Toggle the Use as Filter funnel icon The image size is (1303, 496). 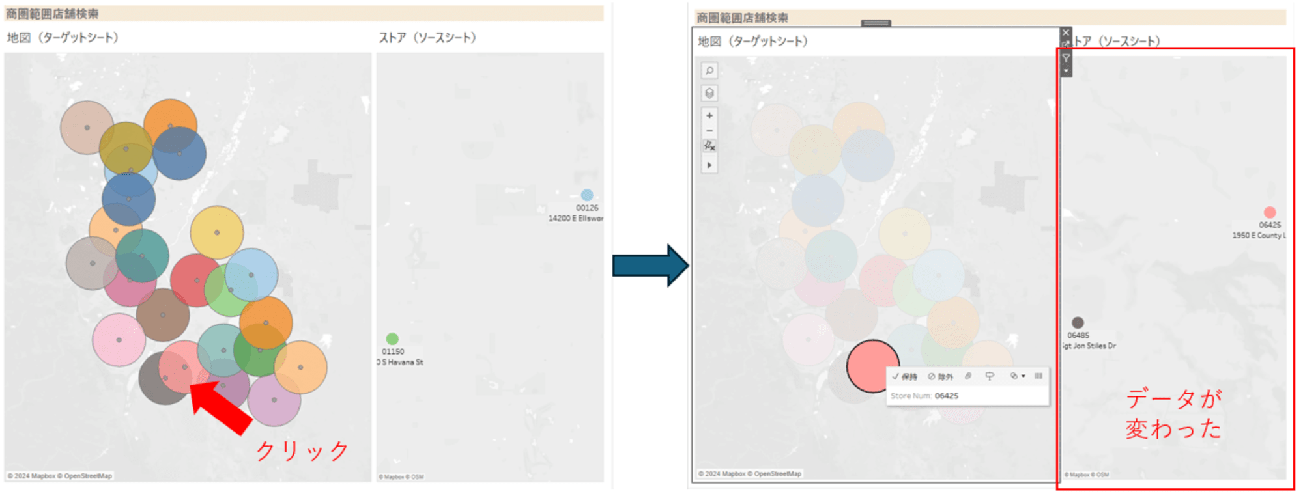[x=1066, y=59]
